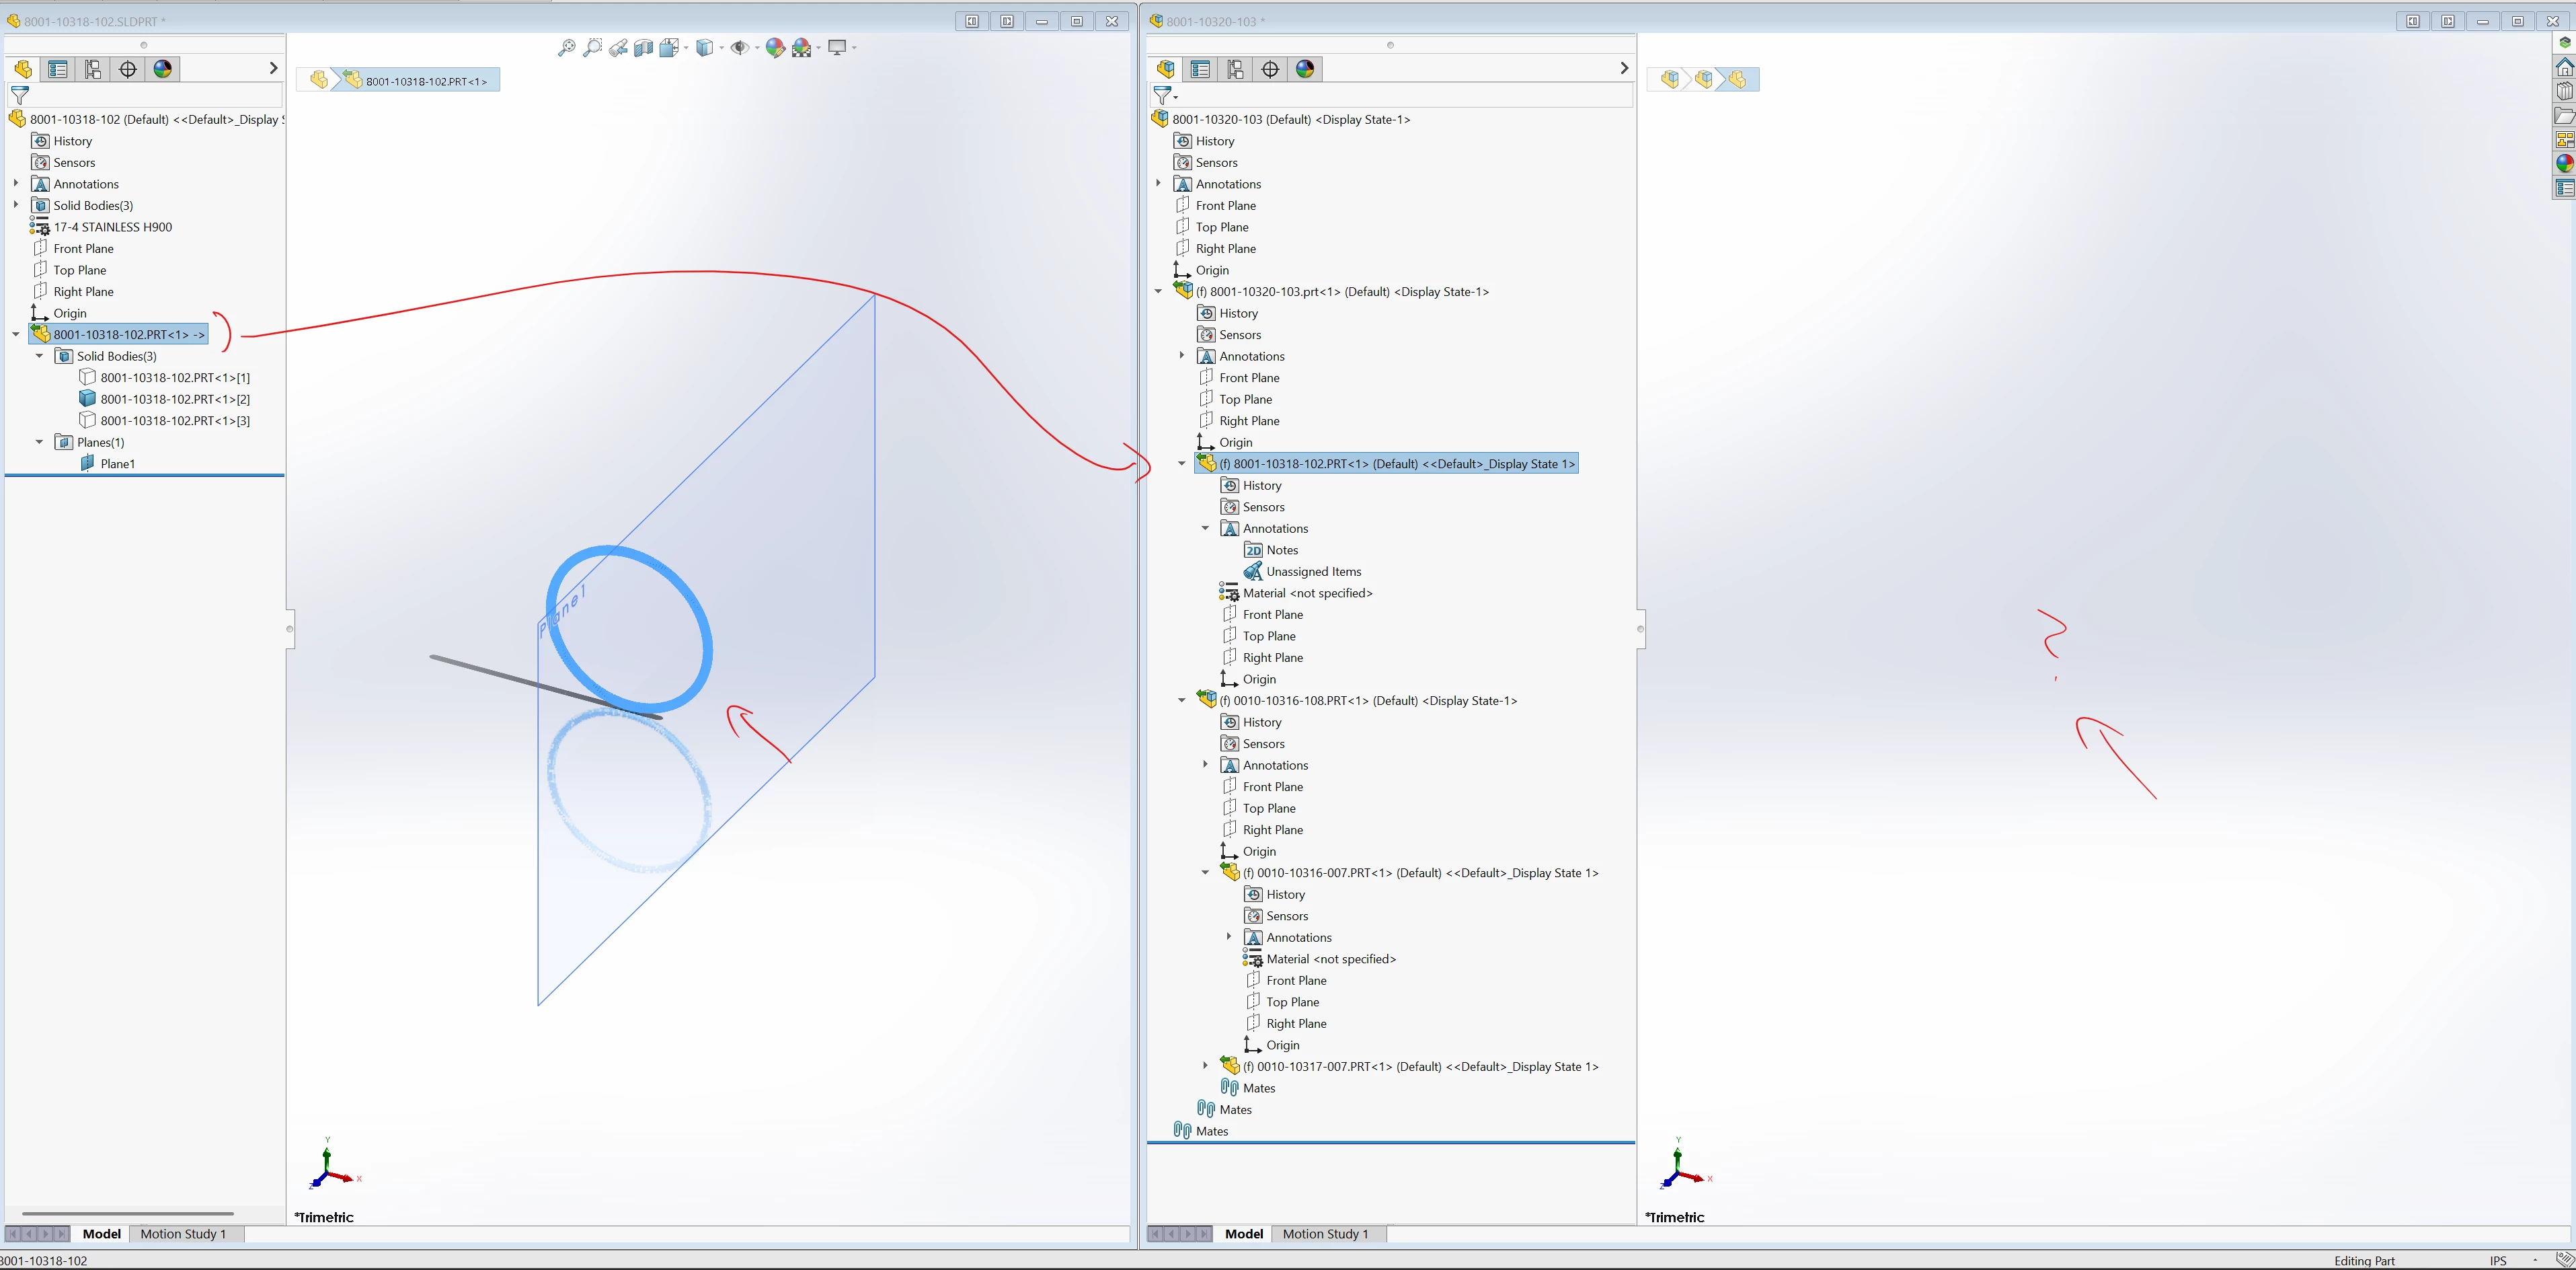Screen dimensions: 2576x1270
Task: Open right pane PropertyManager tab
Action: click(x=1200, y=69)
